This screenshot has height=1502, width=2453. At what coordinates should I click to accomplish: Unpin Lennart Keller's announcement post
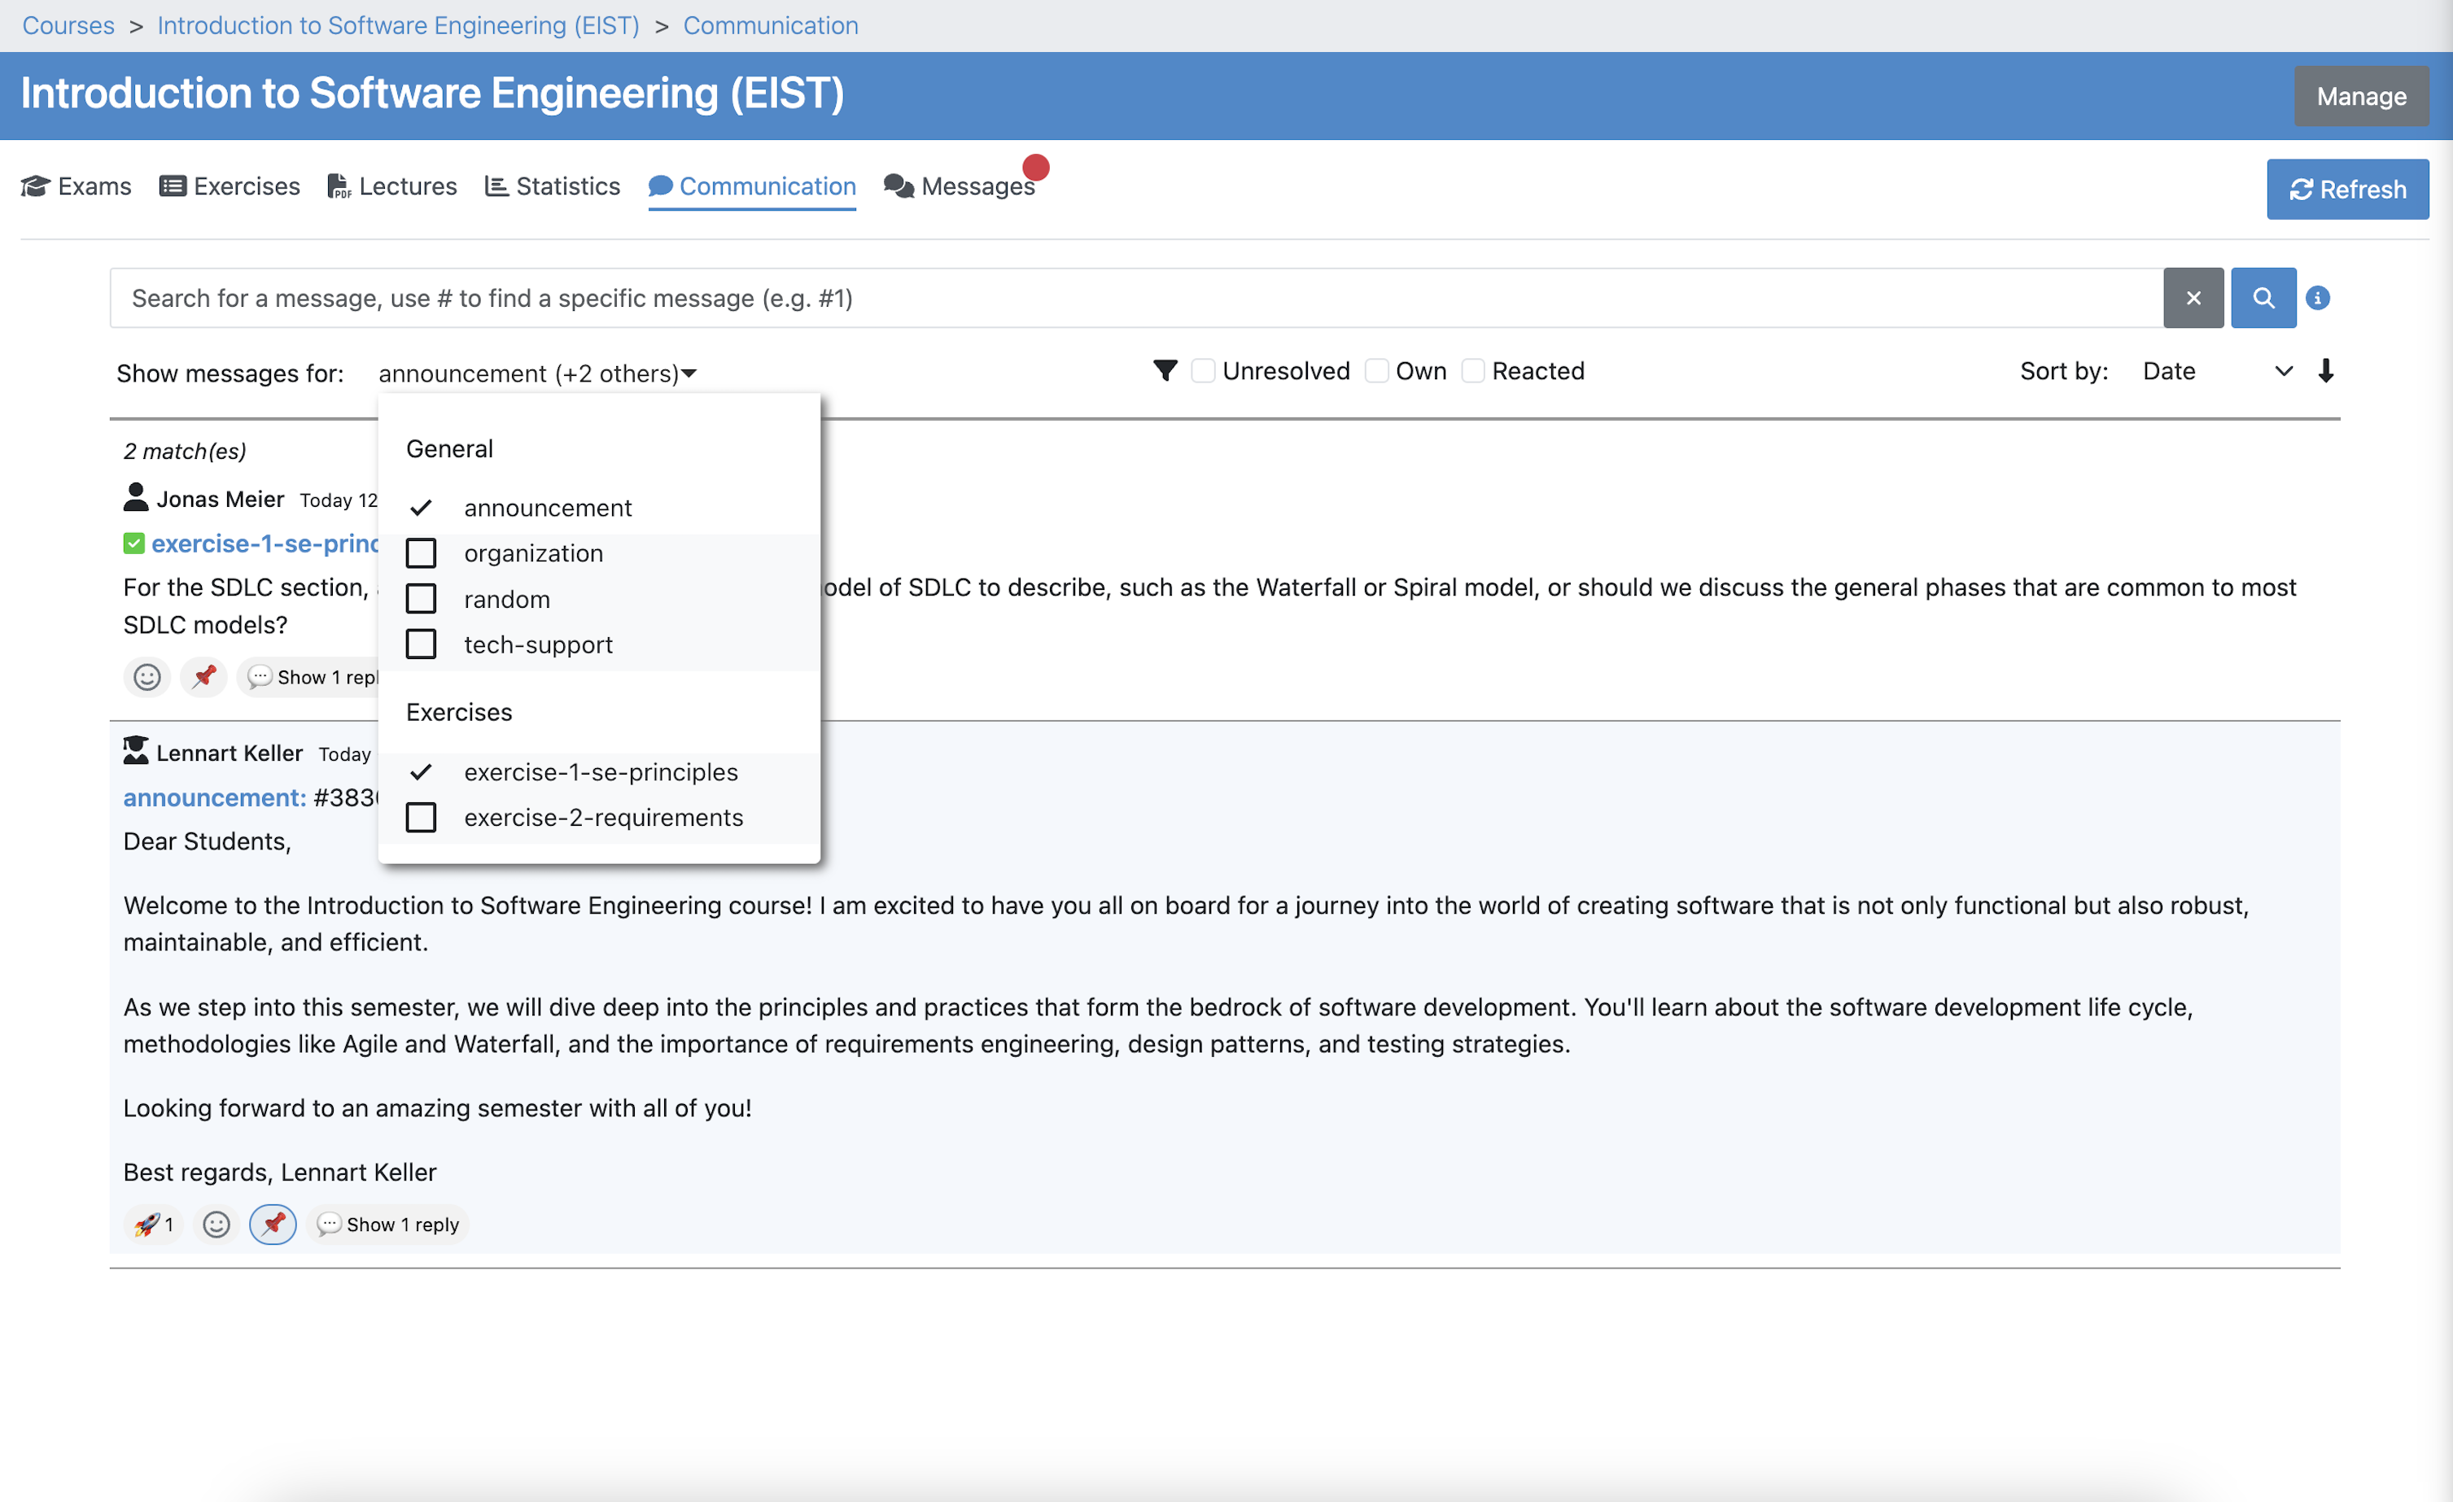[x=273, y=1225]
